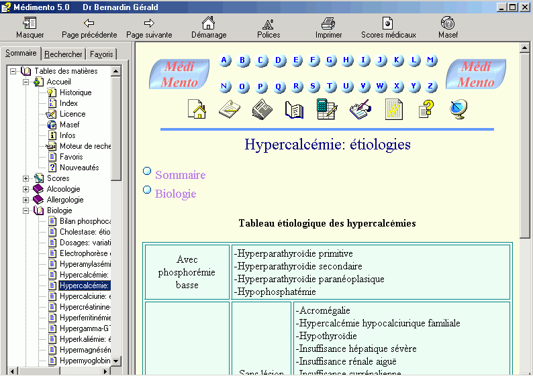This screenshot has height=376, width=533.
Task: Open Favoris entry in the tree
Action: [71, 157]
